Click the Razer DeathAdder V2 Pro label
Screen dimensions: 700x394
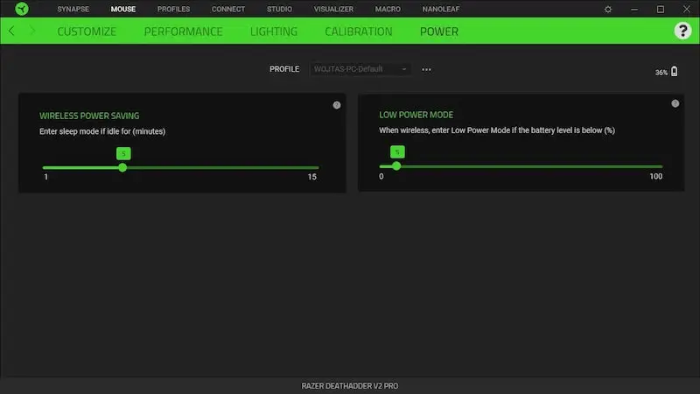click(x=349, y=385)
